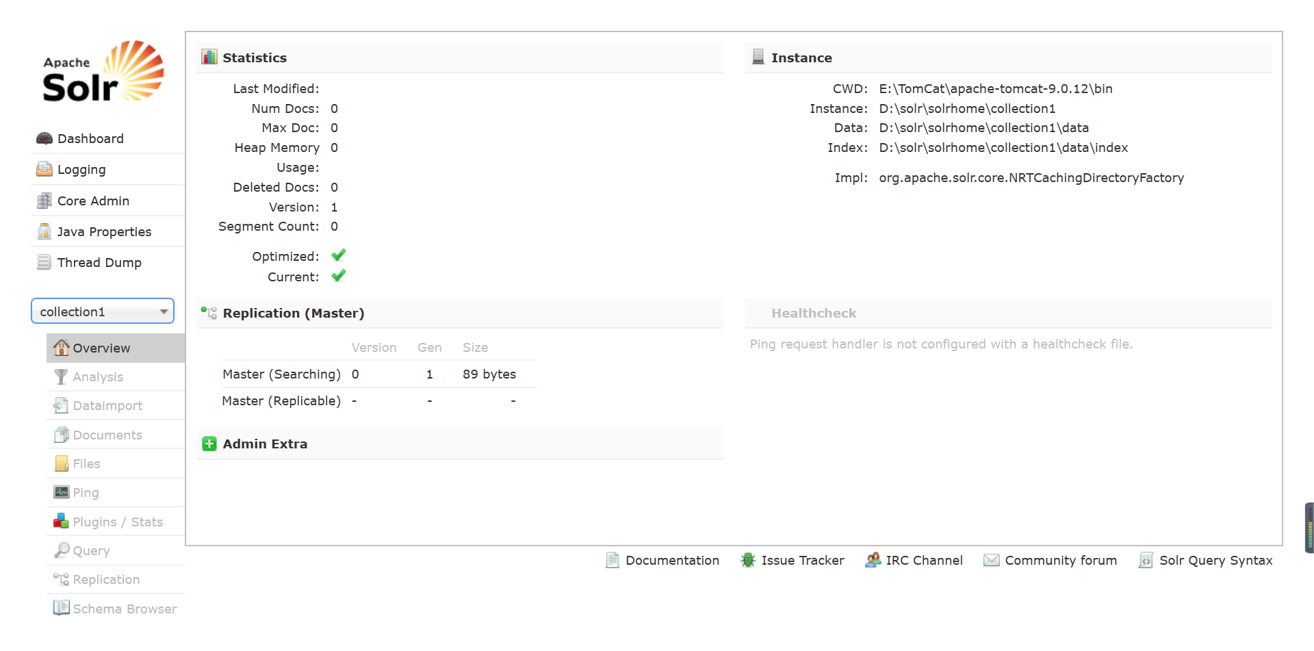Click the Solr Query Syntax icon

point(1146,560)
